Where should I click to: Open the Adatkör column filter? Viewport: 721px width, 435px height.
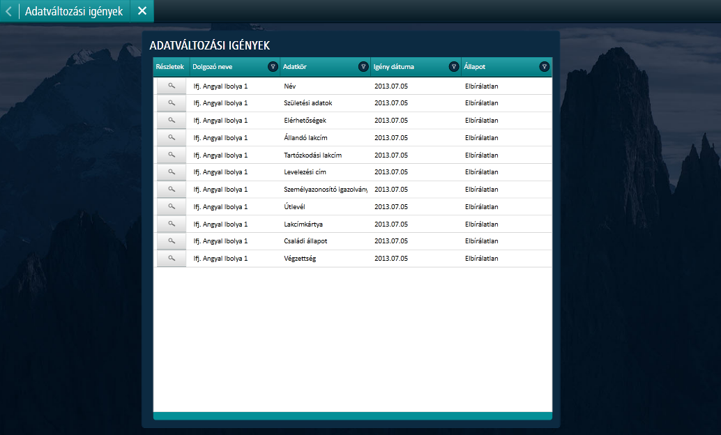[363, 67]
